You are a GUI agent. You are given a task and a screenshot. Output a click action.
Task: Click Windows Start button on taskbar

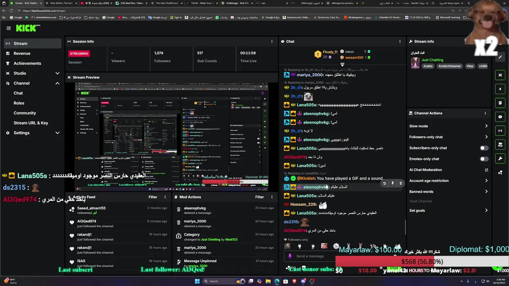(x=197, y=281)
